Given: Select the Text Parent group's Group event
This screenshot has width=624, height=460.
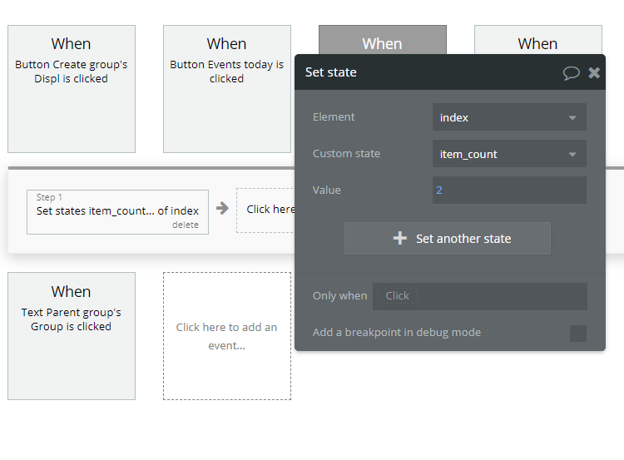Looking at the screenshot, I should 72,336.
